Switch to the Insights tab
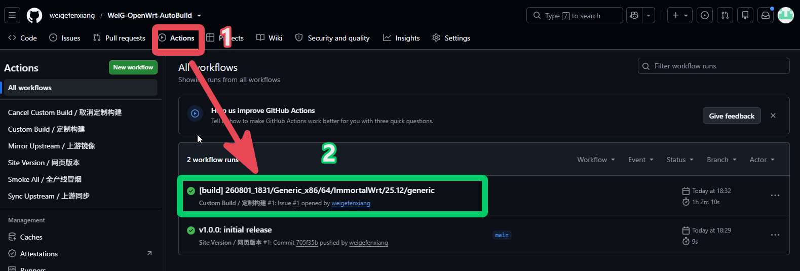This screenshot has height=271, width=800. [x=401, y=38]
